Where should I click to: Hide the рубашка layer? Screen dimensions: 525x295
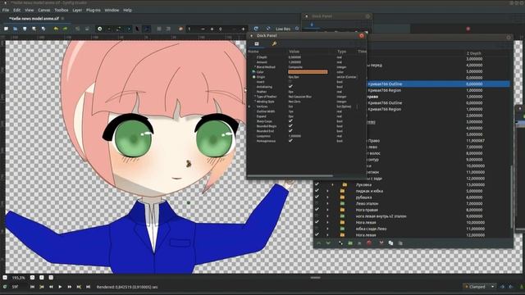click(x=317, y=197)
